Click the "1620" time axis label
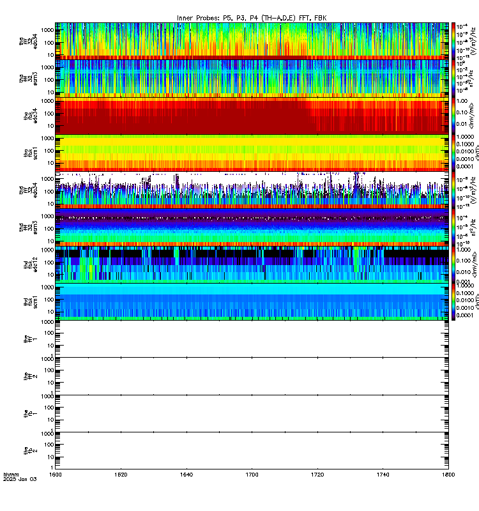The height and width of the screenshot is (511, 479). (121, 475)
